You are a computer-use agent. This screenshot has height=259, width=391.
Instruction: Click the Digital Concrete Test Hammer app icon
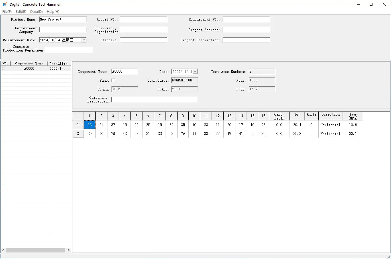click(5, 4)
